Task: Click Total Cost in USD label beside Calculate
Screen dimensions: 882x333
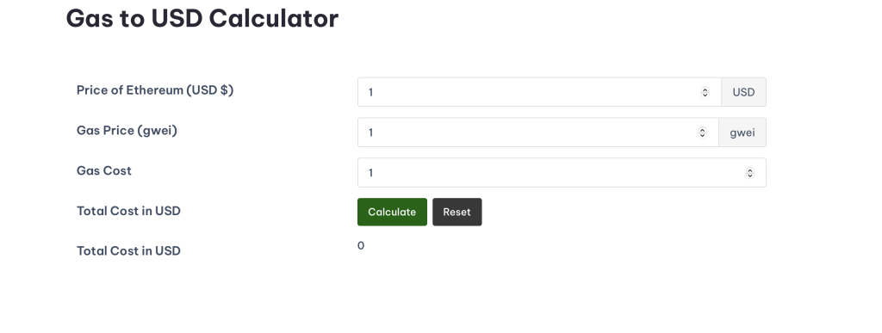Action: (x=128, y=211)
